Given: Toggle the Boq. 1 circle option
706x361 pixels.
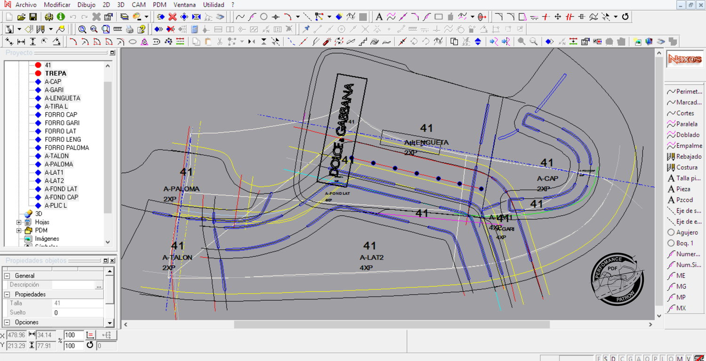Looking at the screenshot, I should [671, 243].
